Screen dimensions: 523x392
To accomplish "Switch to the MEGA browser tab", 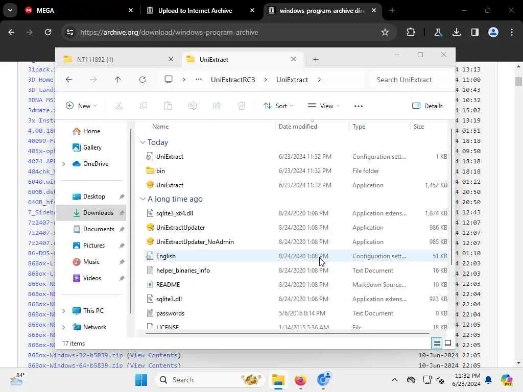I will click(x=79, y=10).
